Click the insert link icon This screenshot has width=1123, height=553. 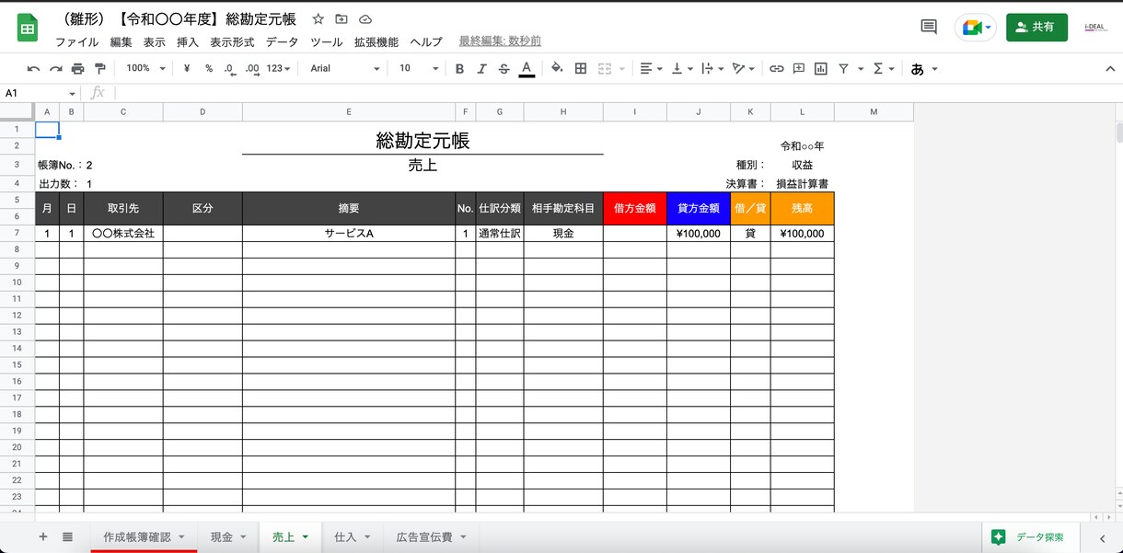coord(777,69)
